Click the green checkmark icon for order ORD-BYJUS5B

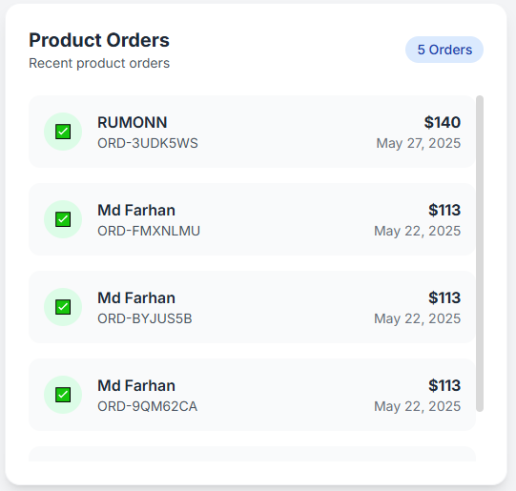(x=63, y=307)
